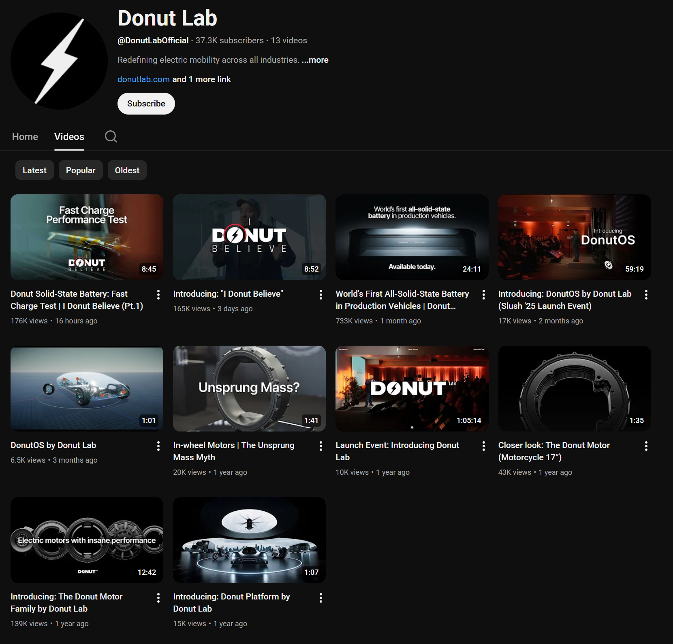Open the all-solid-state battery thumbnail
Viewport: 673px width, 644px height.
(x=412, y=237)
